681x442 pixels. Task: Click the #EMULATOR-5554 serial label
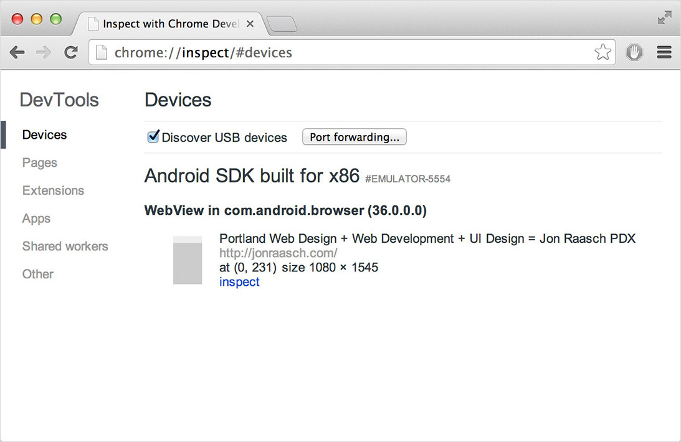click(x=408, y=179)
